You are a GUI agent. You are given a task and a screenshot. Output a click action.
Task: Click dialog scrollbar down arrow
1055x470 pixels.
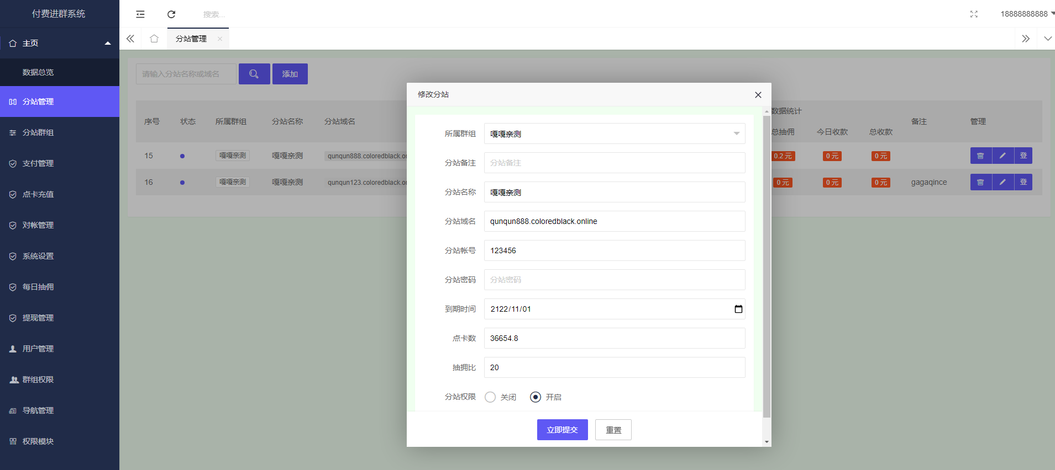767,442
